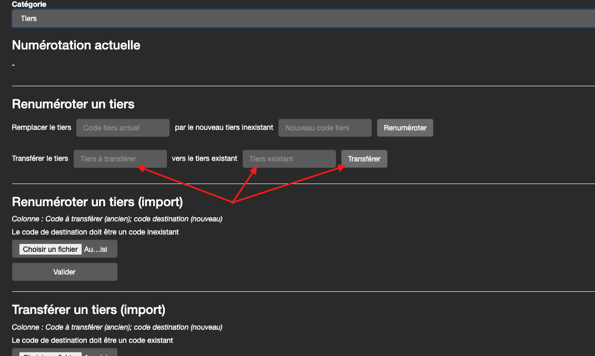Click Valider in the renumbering import section

tap(64, 272)
